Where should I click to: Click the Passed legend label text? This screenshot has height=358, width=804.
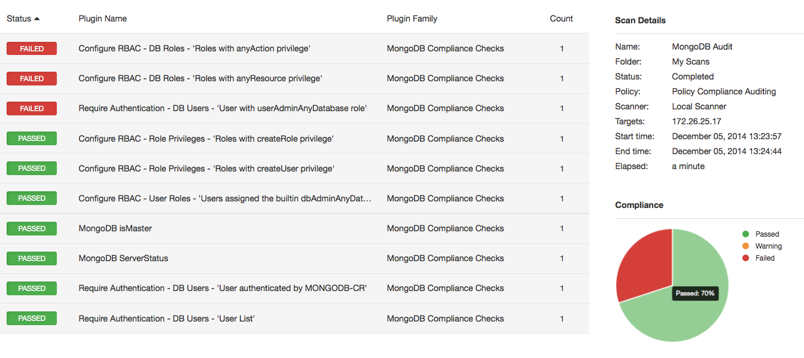767,234
